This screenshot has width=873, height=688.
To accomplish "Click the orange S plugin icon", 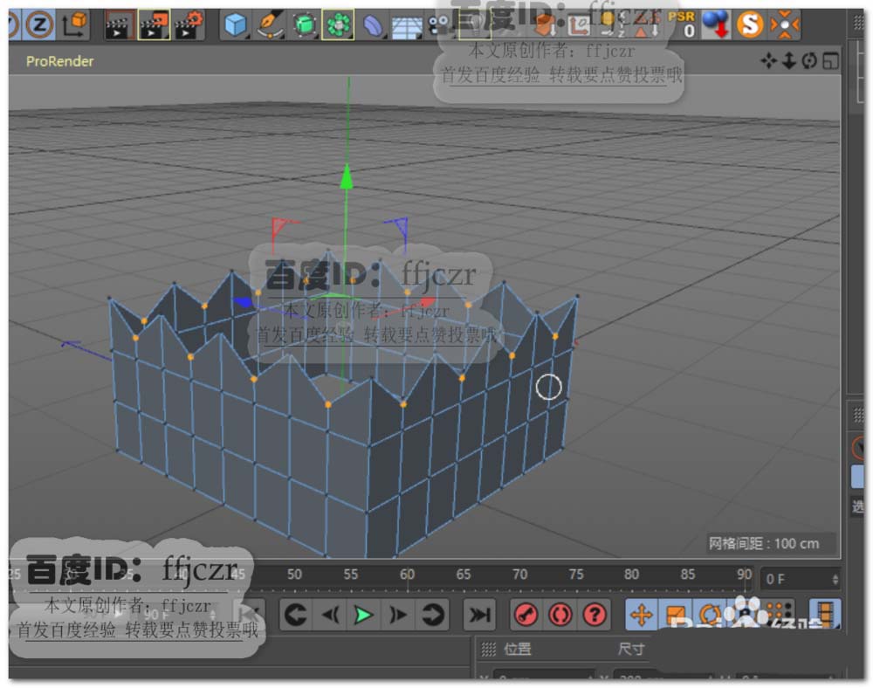I will coord(749,24).
